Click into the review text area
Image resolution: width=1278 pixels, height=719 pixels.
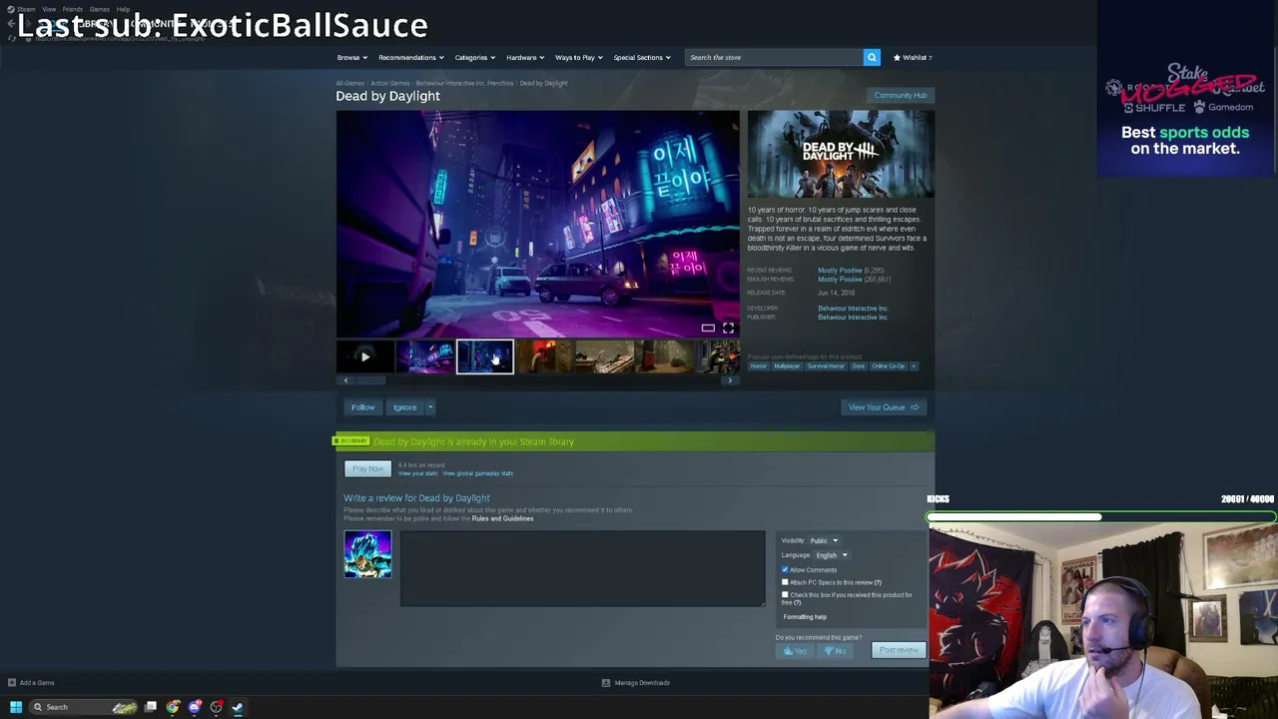pos(583,568)
